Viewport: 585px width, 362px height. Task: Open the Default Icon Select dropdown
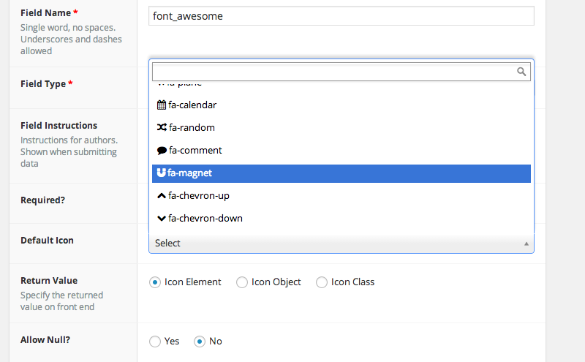tap(336, 244)
